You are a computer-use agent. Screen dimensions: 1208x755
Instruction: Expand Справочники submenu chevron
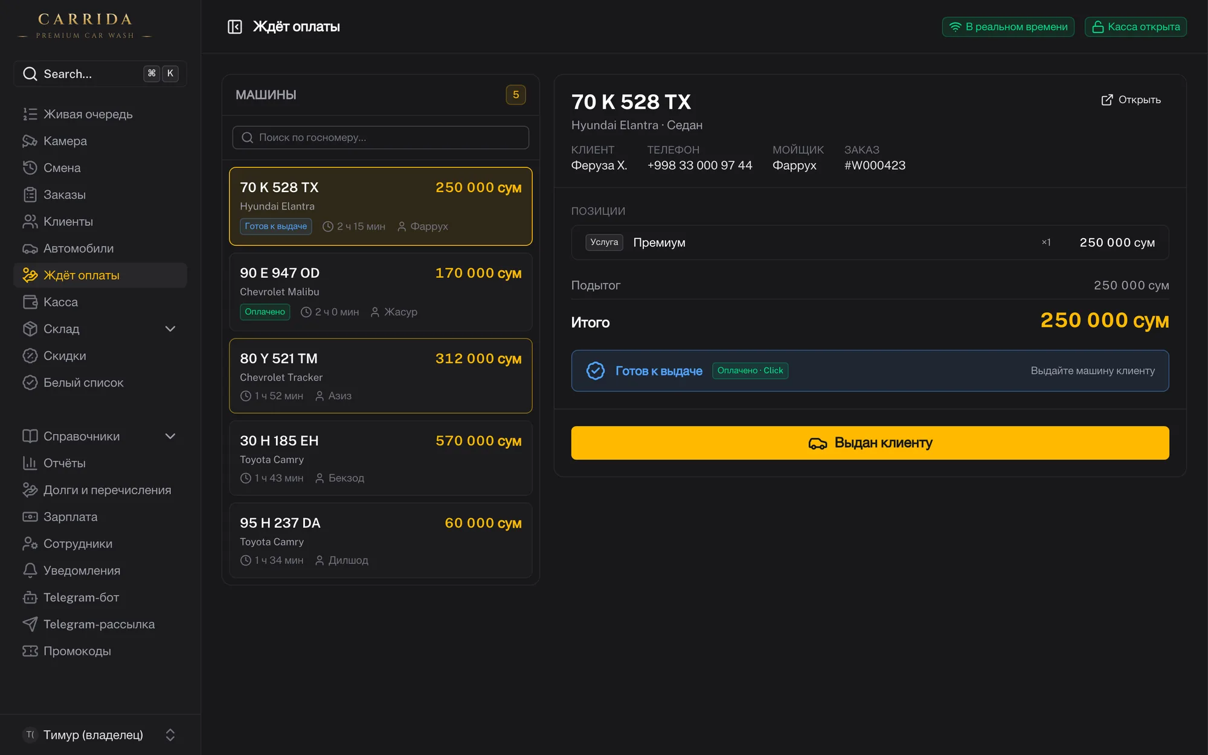(170, 436)
